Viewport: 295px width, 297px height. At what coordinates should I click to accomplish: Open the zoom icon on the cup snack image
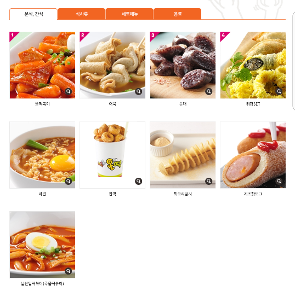[x=139, y=181]
